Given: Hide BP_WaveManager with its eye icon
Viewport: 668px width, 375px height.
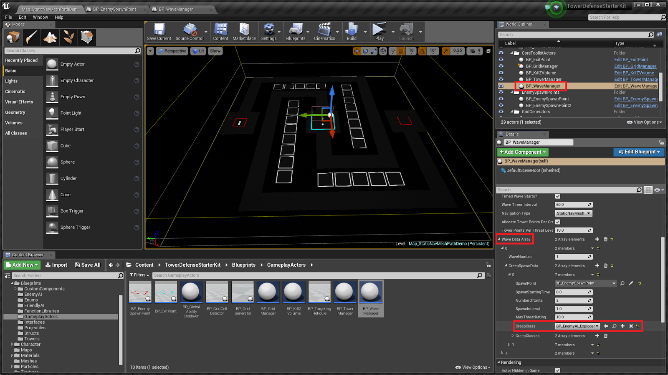Looking at the screenshot, I should click(x=501, y=86).
